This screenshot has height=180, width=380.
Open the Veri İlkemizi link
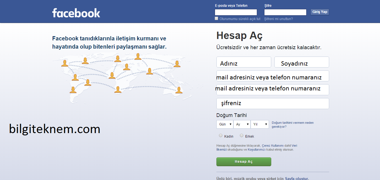(294, 146)
